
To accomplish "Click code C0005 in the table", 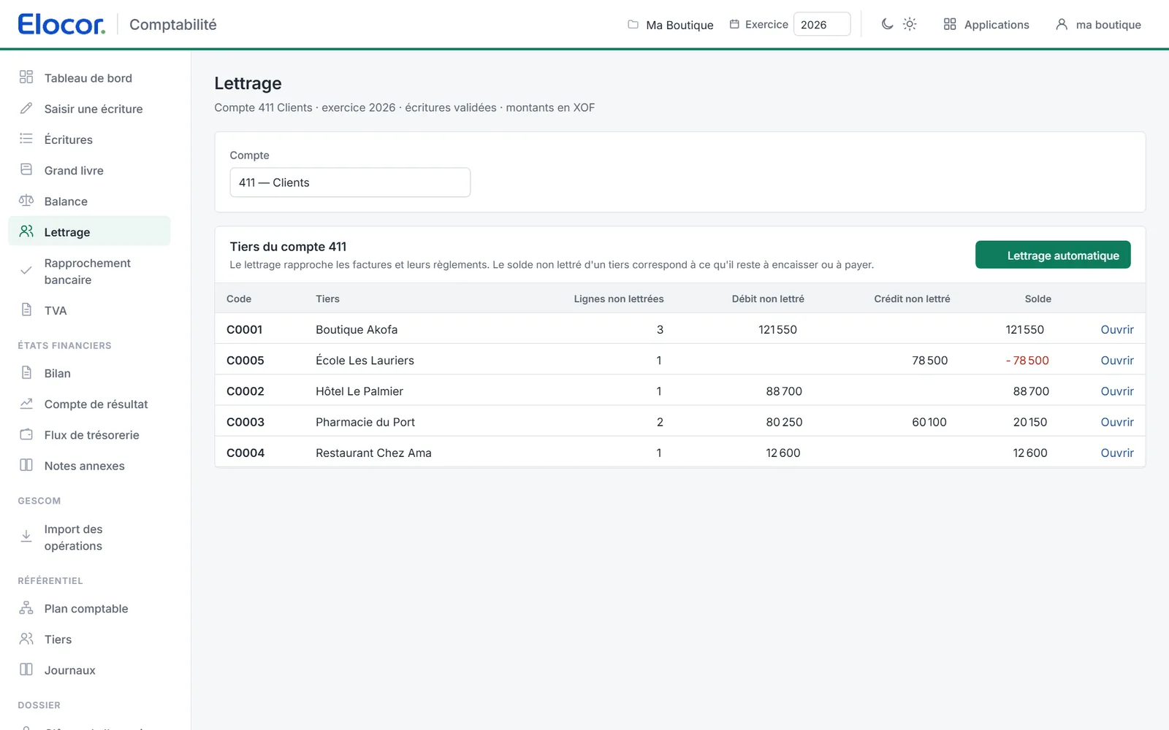I will pos(245,360).
